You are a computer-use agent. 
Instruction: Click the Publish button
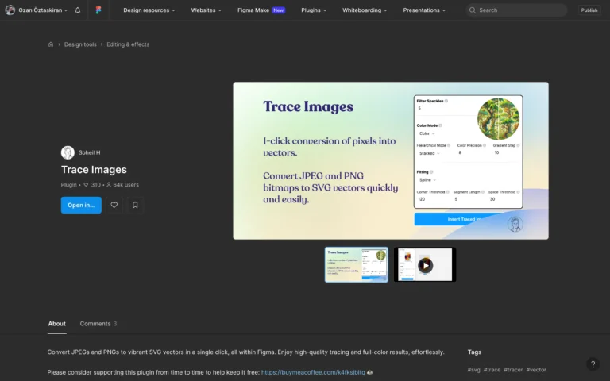coord(589,10)
